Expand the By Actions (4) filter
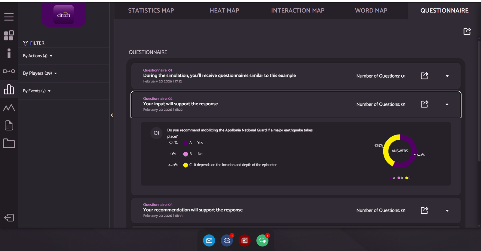 point(38,56)
